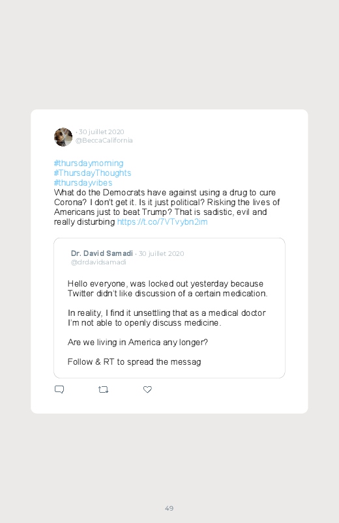Open the @BeccaCalifornia handle
339x523 pixels.
point(104,141)
